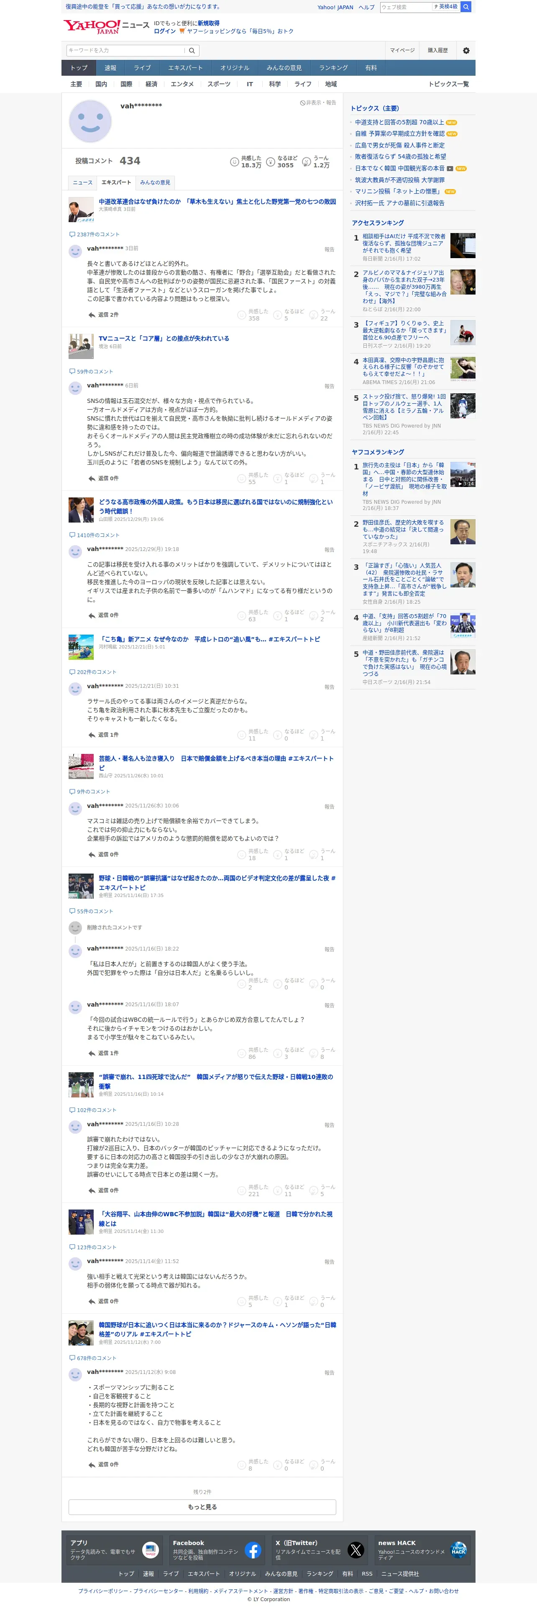Click トピックス一覧 link

click(x=448, y=85)
